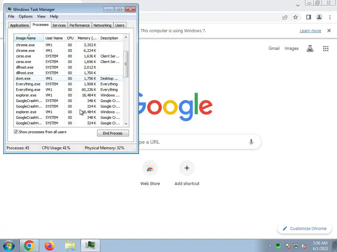
Task: Click the process list scroll up arrow
Action: 126,37
